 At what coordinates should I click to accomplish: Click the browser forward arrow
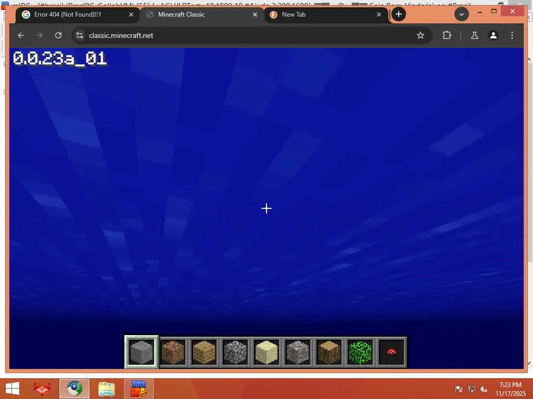pyautogui.click(x=40, y=35)
